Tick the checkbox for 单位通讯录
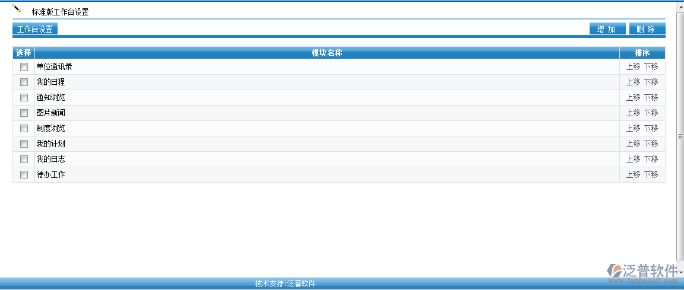This screenshot has height=290, width=684. [24, 66]
